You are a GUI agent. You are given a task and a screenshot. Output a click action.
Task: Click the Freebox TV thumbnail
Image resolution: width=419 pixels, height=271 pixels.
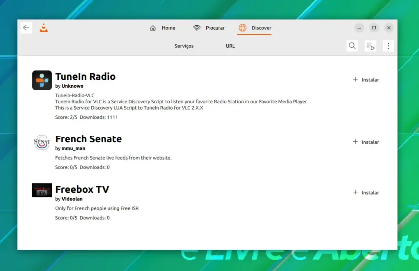42,190
